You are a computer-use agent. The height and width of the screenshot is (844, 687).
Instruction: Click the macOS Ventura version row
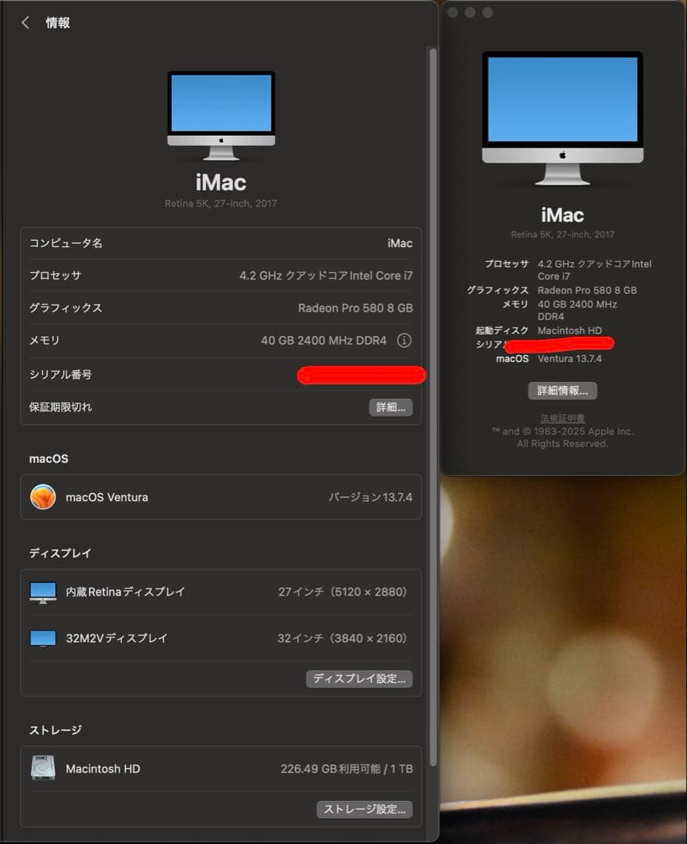219,497
